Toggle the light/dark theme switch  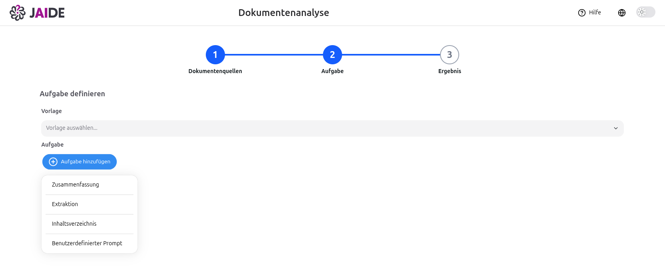click(x=646, y=12)
